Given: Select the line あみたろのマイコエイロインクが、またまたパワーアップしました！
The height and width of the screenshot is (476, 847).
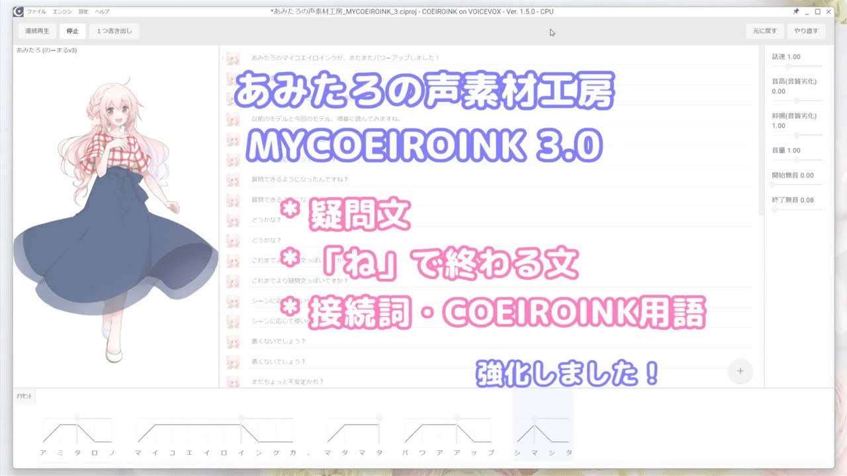Looking at the screenshot, I should (502, 58).
